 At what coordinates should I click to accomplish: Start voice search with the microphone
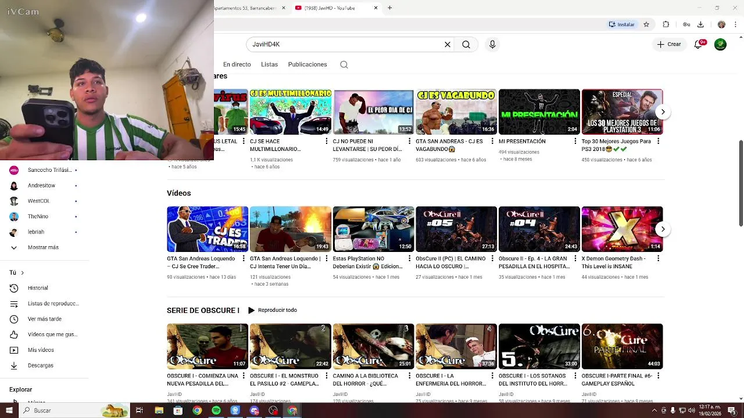[492, 44]
